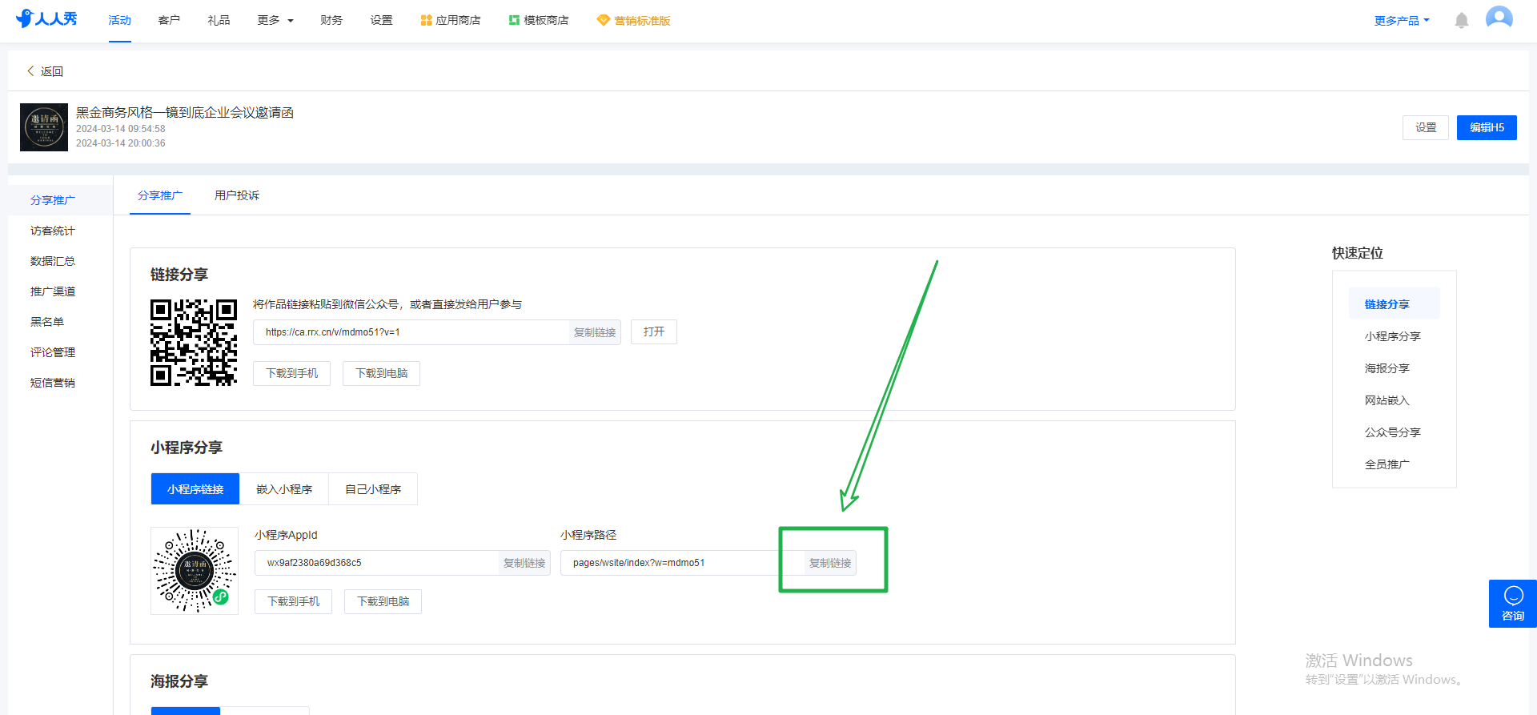Click the project 设置 button
Viewport: 1537px width, 715px height.
[x=1426, y=127]
